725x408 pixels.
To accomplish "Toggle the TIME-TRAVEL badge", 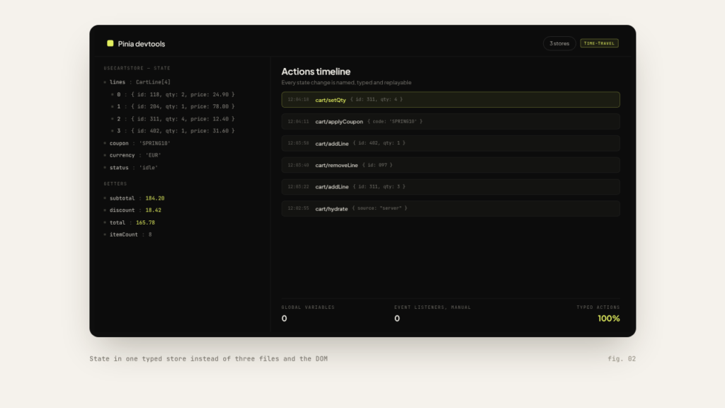I will click(x=599, y=43).
